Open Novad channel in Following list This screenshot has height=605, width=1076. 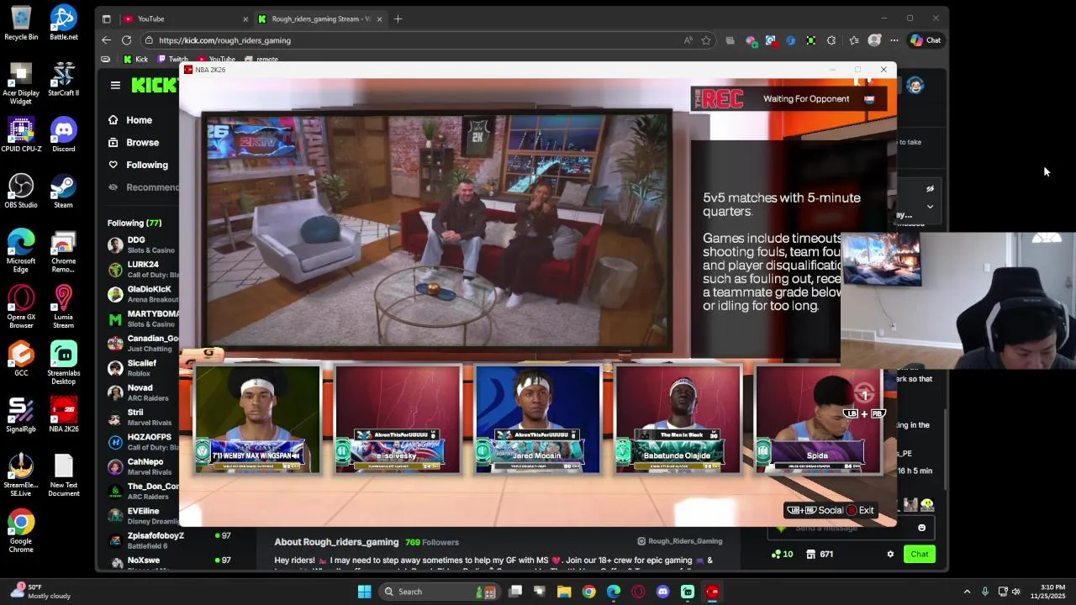142,392
